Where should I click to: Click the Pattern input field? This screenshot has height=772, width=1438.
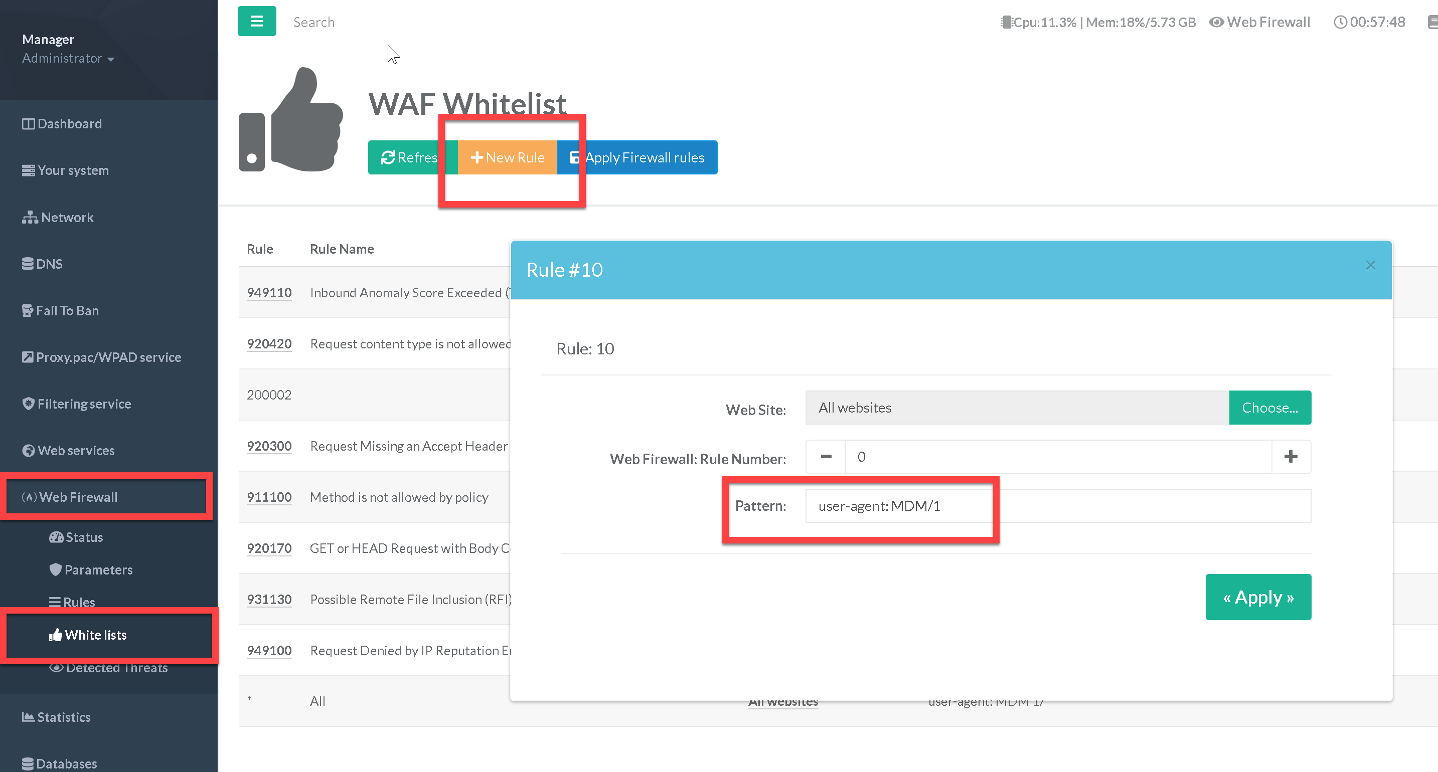(x=1057, y=506)
